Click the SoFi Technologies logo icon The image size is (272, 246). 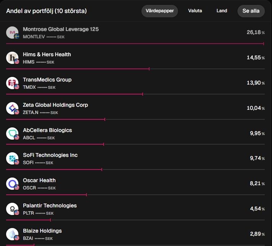click(x=12, y=158)
